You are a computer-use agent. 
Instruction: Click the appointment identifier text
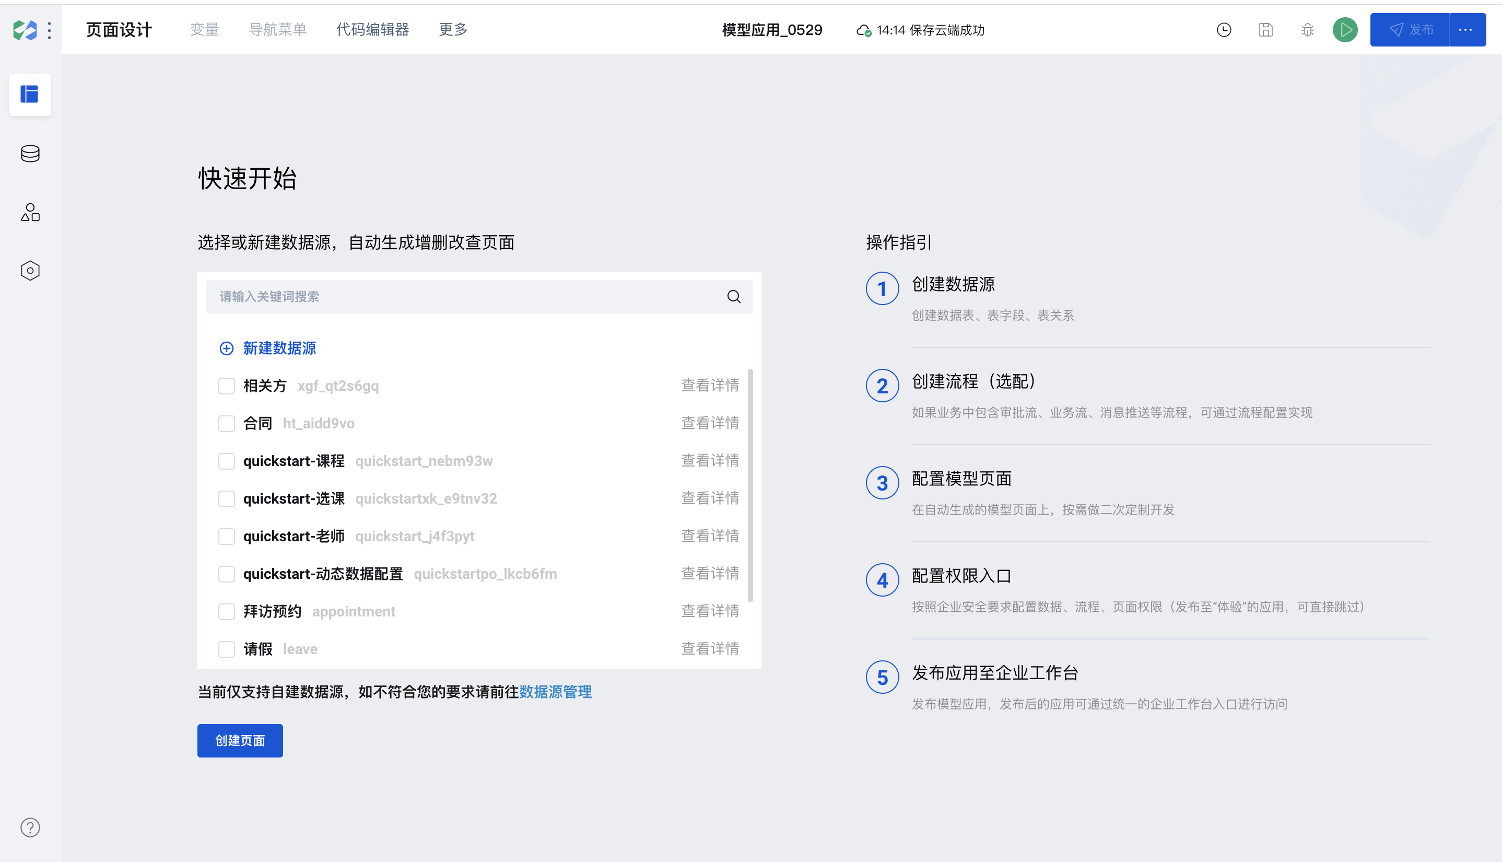coord(354,612)
